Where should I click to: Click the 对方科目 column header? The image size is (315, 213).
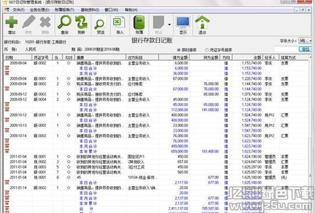[x=142, y=58]
